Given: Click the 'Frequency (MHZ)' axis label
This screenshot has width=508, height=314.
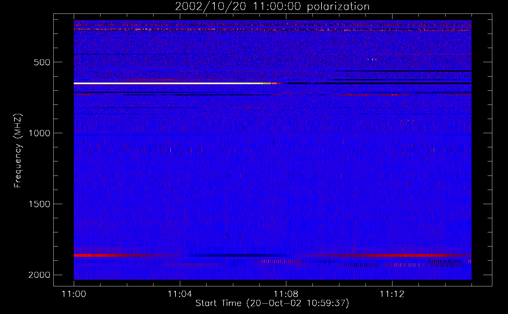Looking at the screenshot, I should 18,151.
